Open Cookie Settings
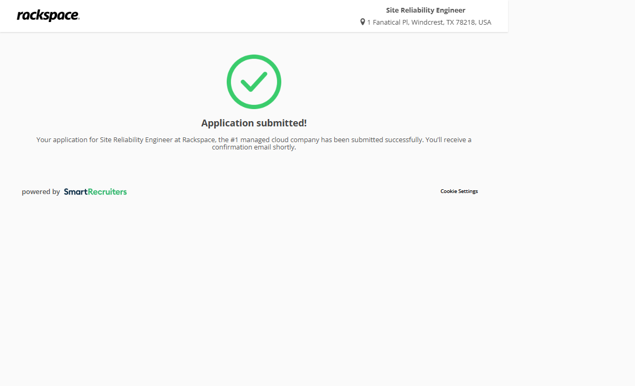Screen dimensions: 635x386 click(x=459, y=191)
